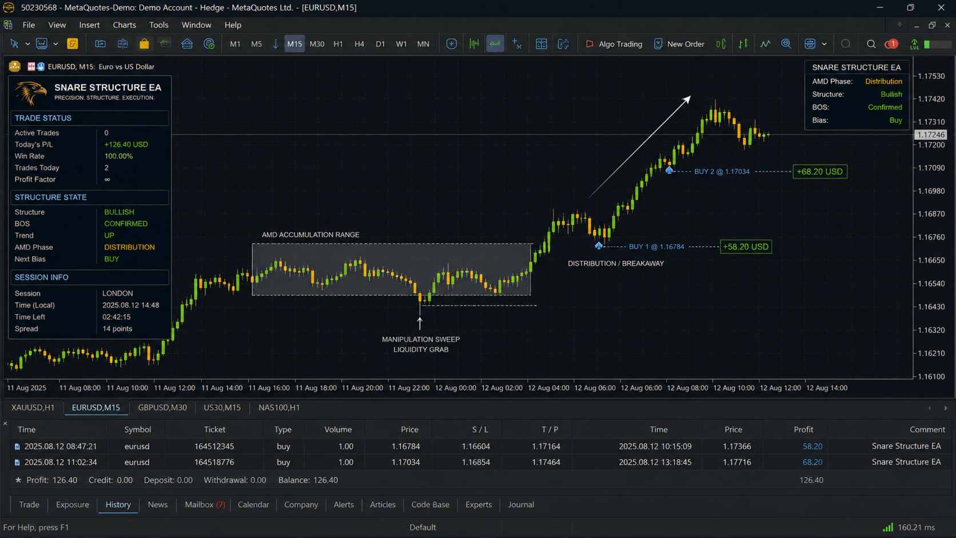Click the chart profile monitor icon
The image size is (956, 538).
point(42,43)
